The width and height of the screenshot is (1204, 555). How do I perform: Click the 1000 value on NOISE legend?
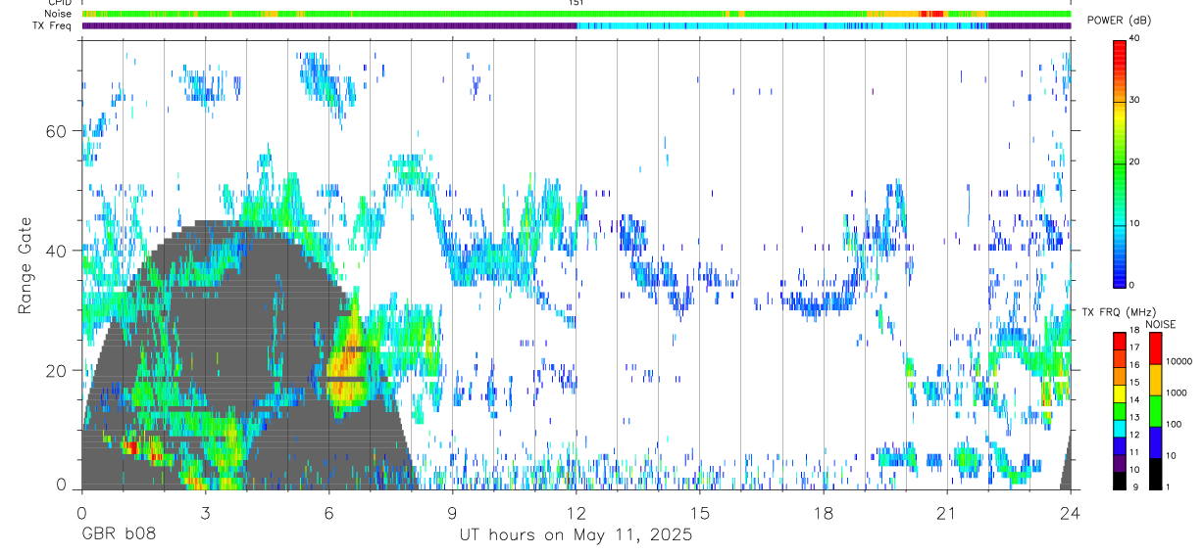(1178, 393)
